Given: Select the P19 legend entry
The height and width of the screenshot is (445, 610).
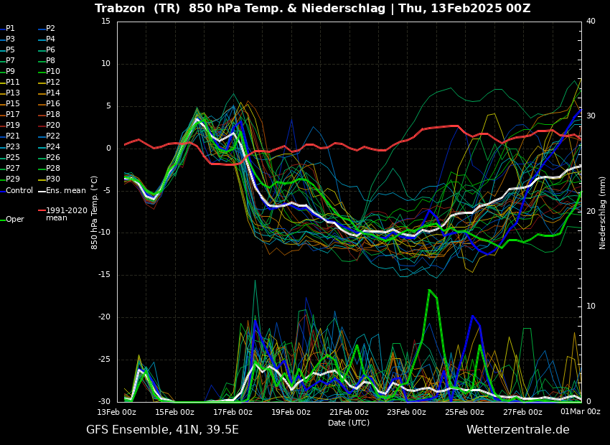Looking at the screenshot, I should pyautogui.click(x=12, y=126).
